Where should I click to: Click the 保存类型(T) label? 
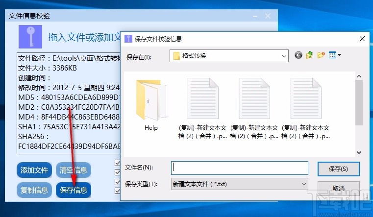[141, 184]
